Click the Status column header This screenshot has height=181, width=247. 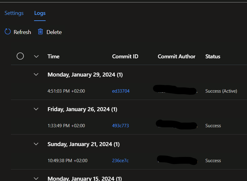click(x=213, y=56)
